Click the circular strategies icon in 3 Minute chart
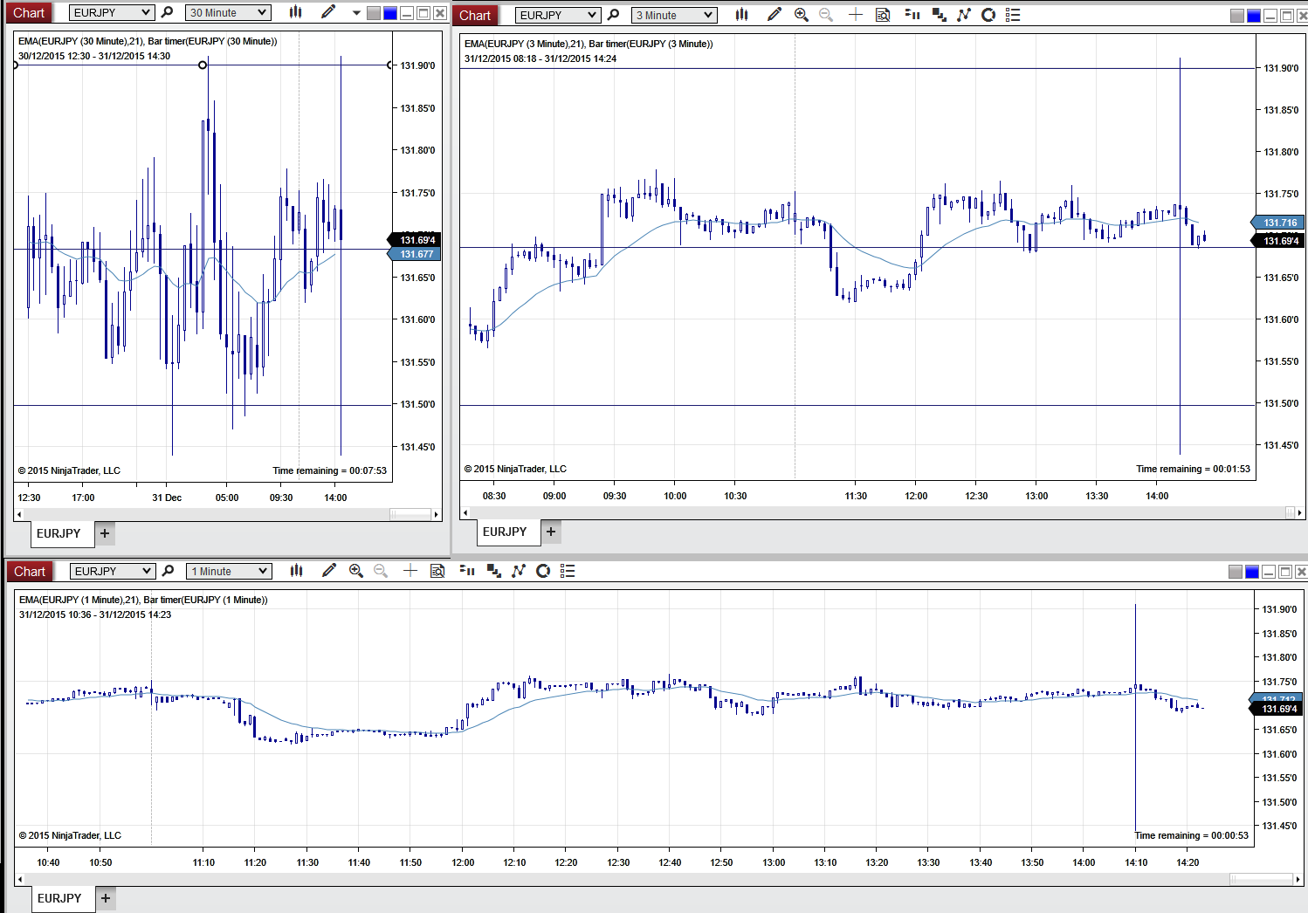 [988, 15]
